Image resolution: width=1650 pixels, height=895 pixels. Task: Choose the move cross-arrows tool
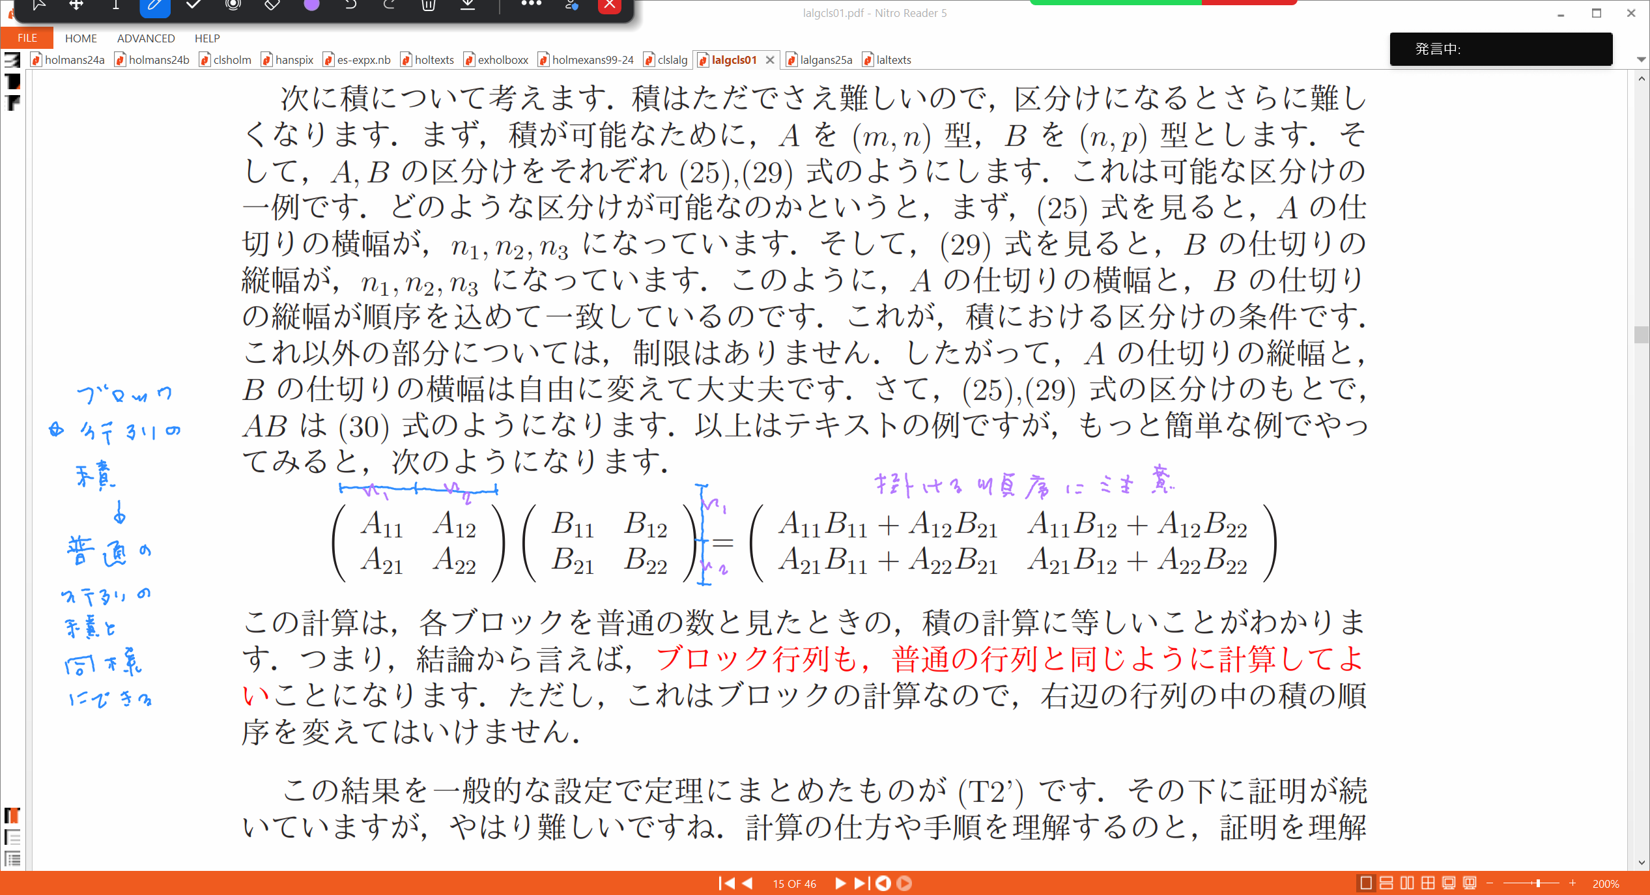(x=77, y=5)
